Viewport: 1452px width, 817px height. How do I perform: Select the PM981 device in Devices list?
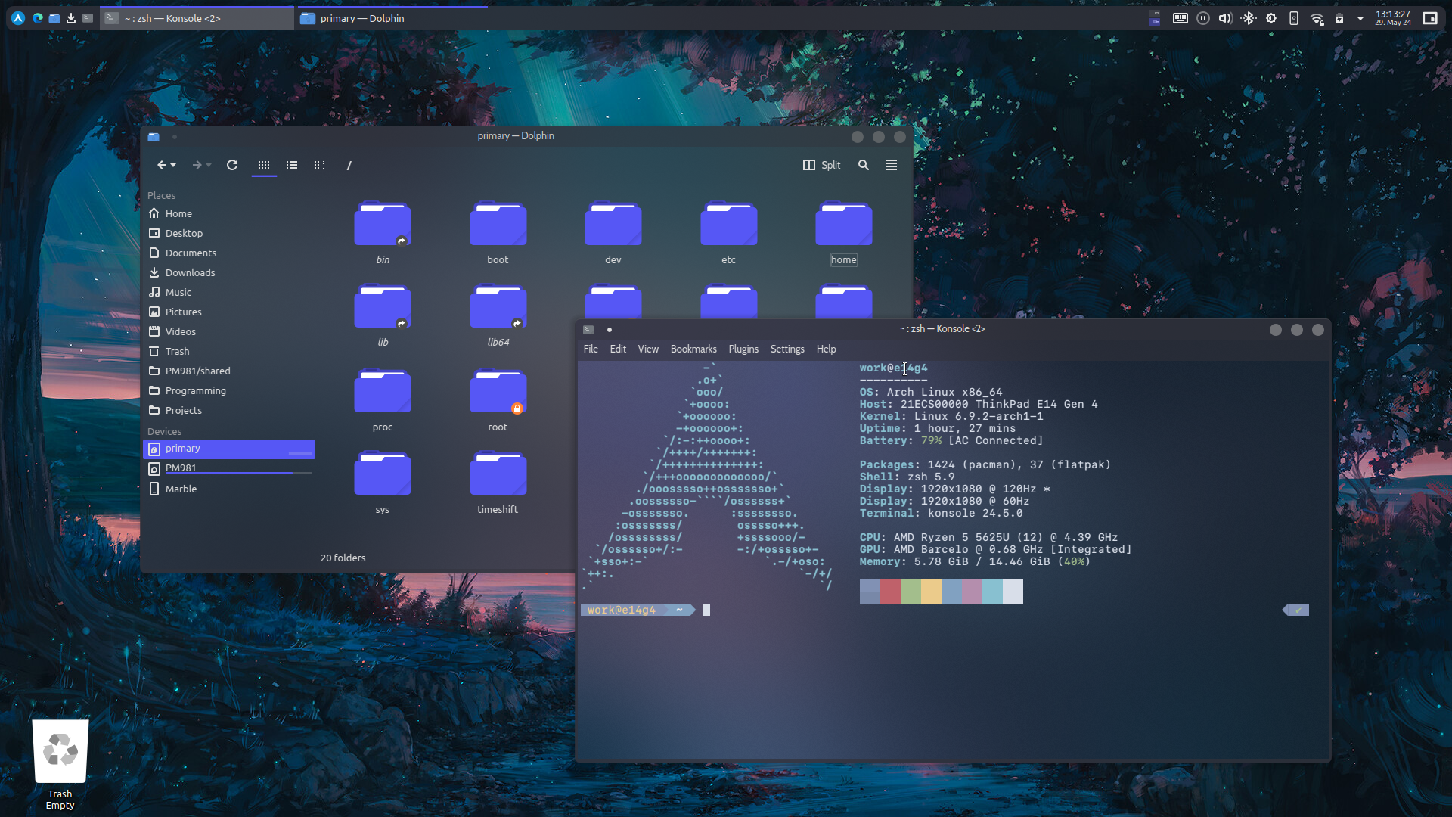180,468
